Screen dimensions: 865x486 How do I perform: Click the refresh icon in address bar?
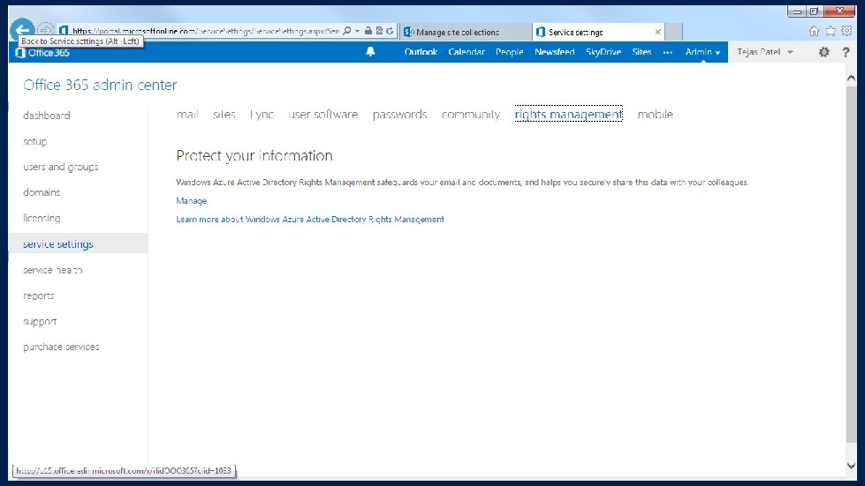point(390,31)
